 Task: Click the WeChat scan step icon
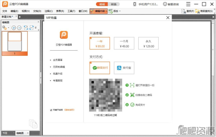click(132, 85)
